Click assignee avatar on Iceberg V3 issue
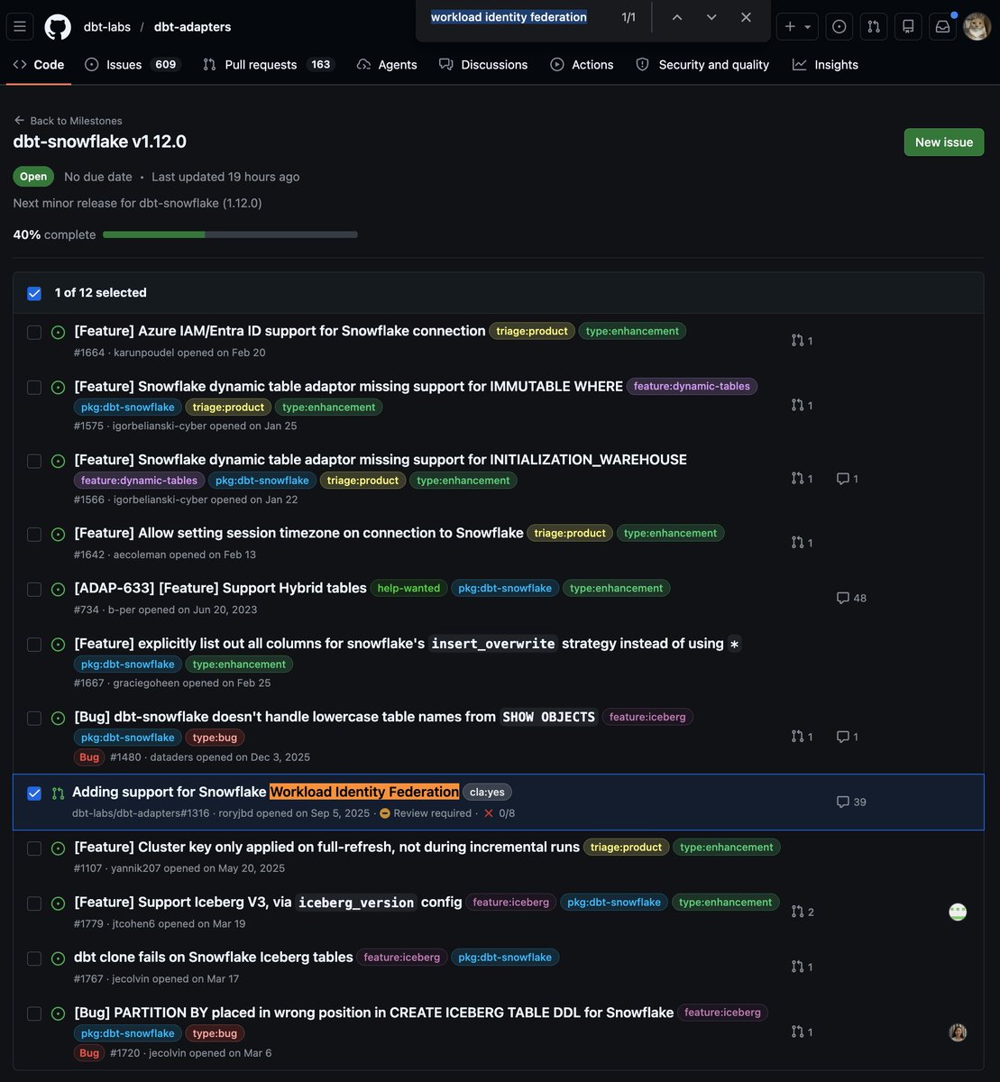Viewport: 1000px width, 1082px height. (x=958, y=912)
